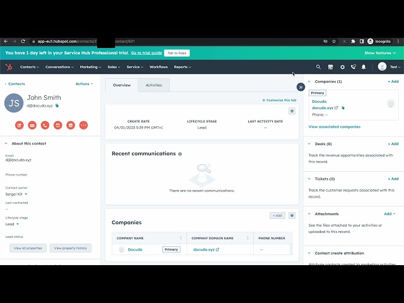Expand the Show features dropdown
This screenshot has width=404, height=303.
[380, 53]
